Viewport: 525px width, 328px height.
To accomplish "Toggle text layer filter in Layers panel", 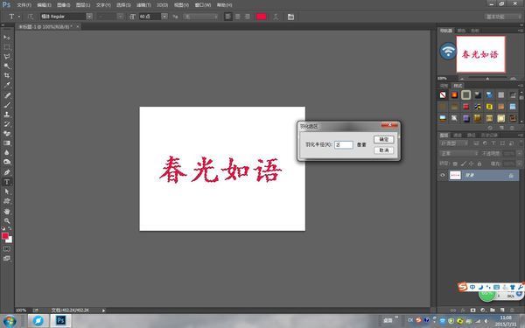I will (x=493, y=143).
